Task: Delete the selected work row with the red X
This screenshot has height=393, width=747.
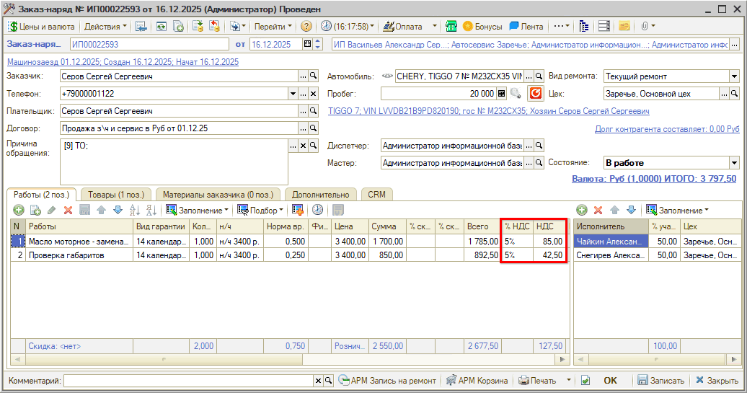Action: tap(68, 210)
